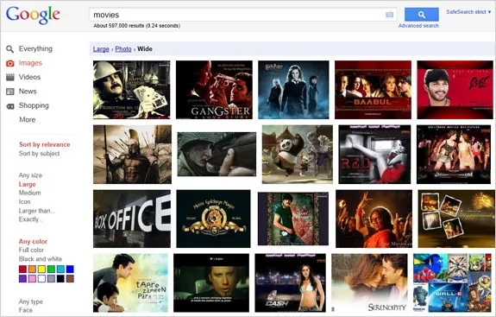This screenshot has width=496, height=317.
Task: Click the Everything magnifier icon
Action: click(9, 49)
